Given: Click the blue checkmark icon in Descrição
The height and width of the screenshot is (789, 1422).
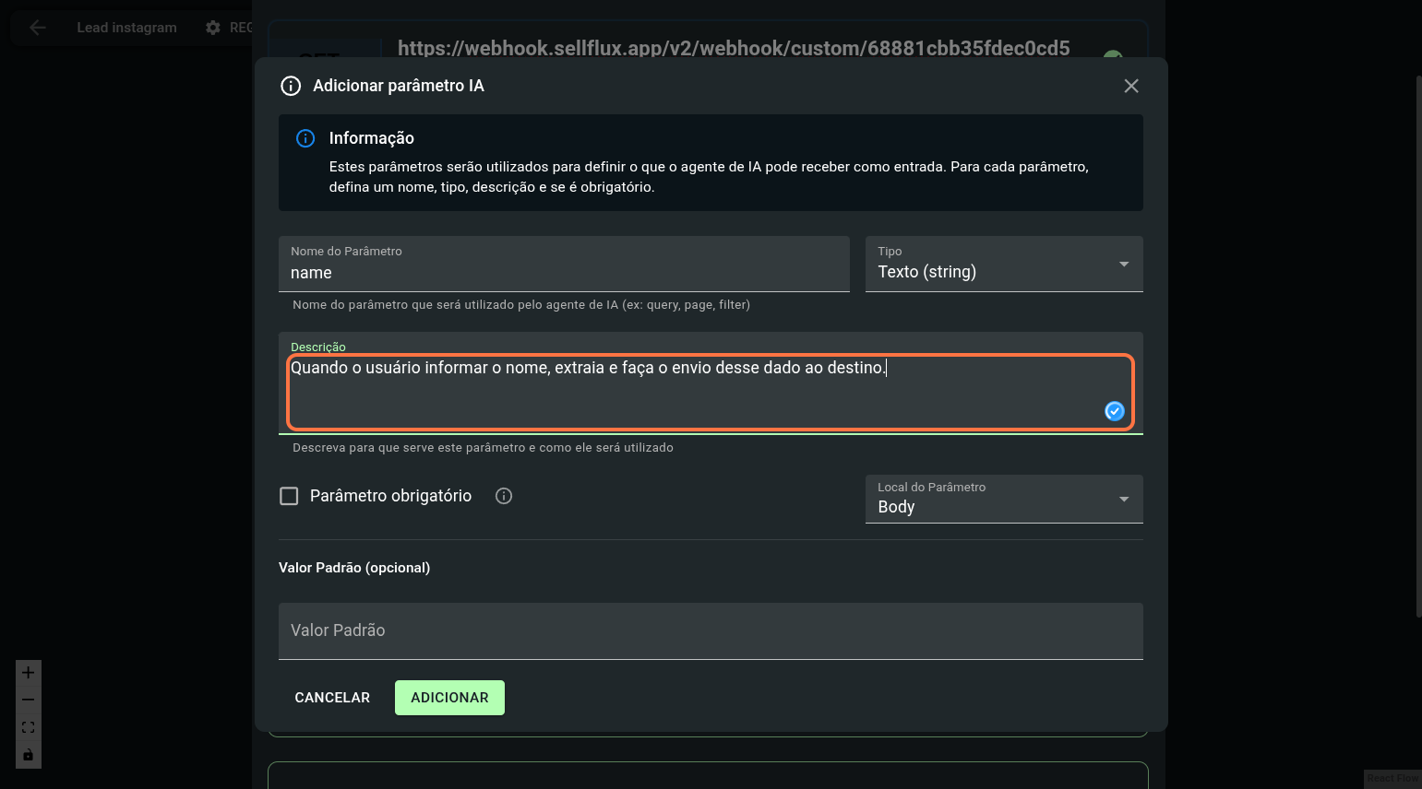Looking at the screenshot, I should pos(1114,411).
